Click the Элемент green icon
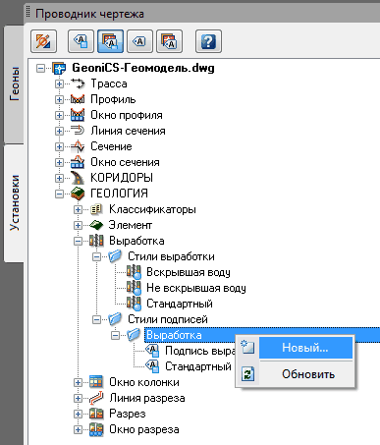380x445 pixels. (96, 225)
